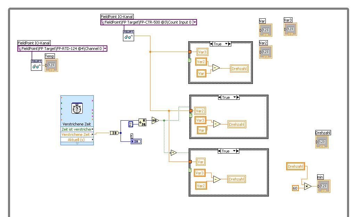
Task: Open the middle case structure True selector dropdown
Action: (x=234, y=97)
